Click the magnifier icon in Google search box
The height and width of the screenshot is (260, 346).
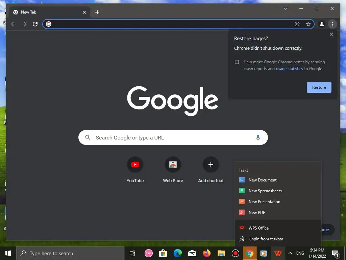pyautogui.click(x=88, y=137)
